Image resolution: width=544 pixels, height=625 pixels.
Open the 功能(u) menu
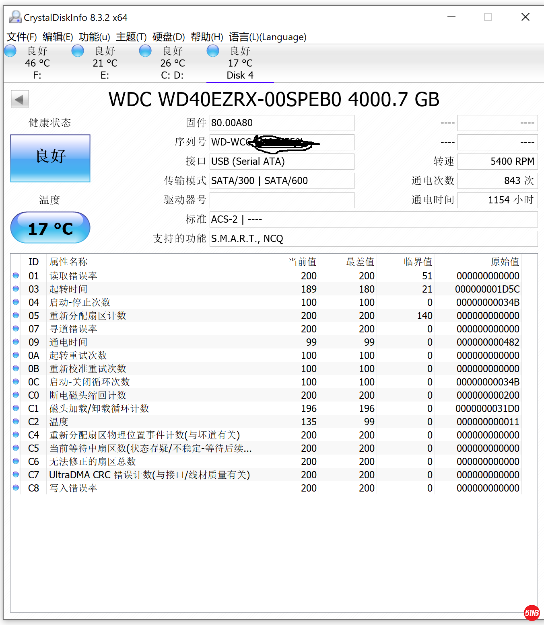[x=94, y=37]
